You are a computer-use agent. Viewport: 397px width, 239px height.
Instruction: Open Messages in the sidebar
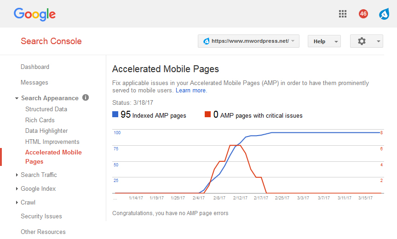35,82
